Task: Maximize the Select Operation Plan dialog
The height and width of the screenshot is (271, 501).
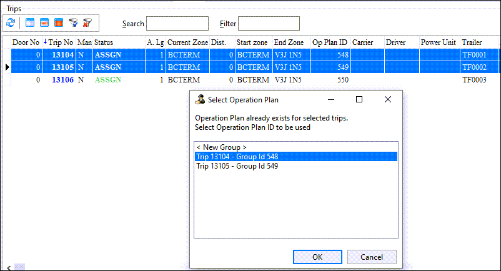Action: click(359, 99)
